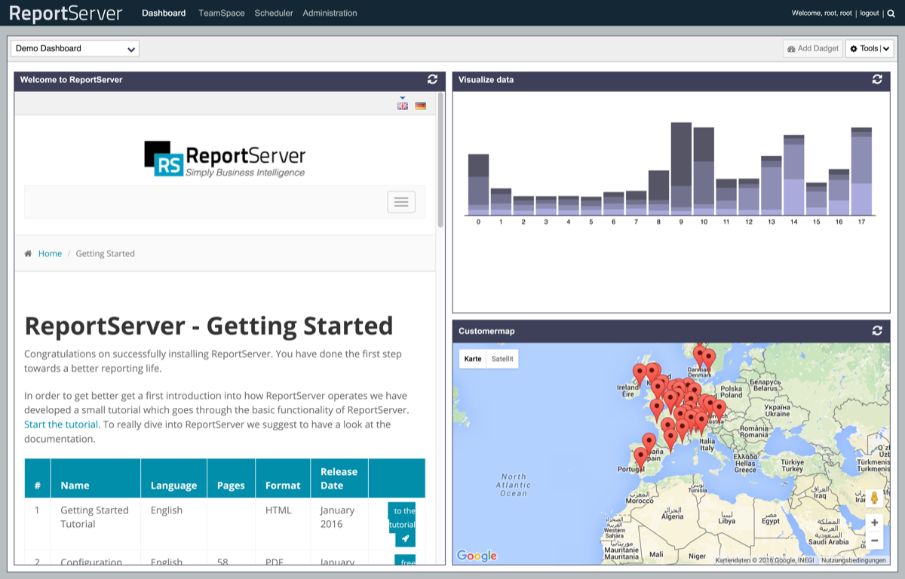Open the TeamSpace module
Screen dimensions: 905x579
(222, 13)
